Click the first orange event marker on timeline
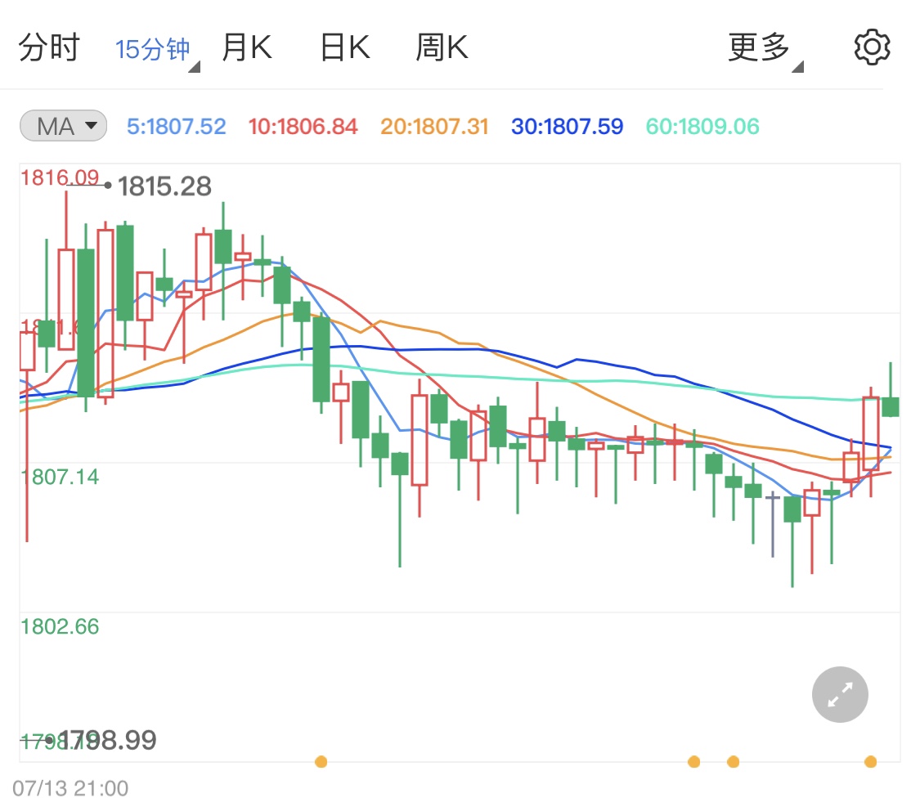This screenshot has height=807, width=920. [x=321, y=762]
